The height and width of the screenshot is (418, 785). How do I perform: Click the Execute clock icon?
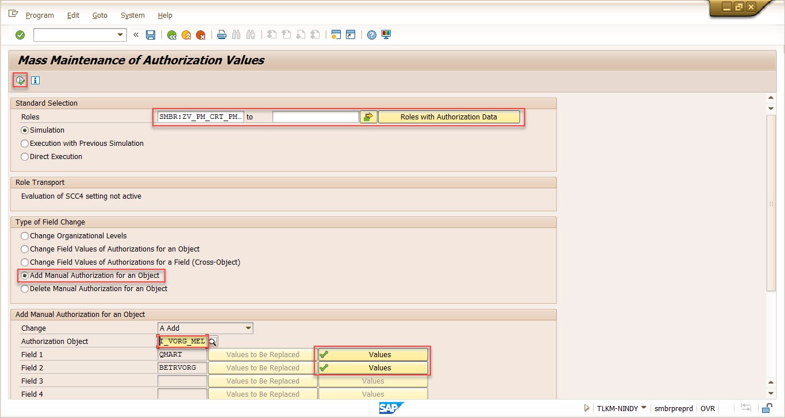[x=20, y=80]
